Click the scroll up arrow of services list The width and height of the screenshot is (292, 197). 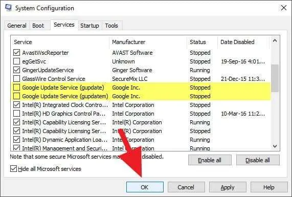(x=275, y=41)
